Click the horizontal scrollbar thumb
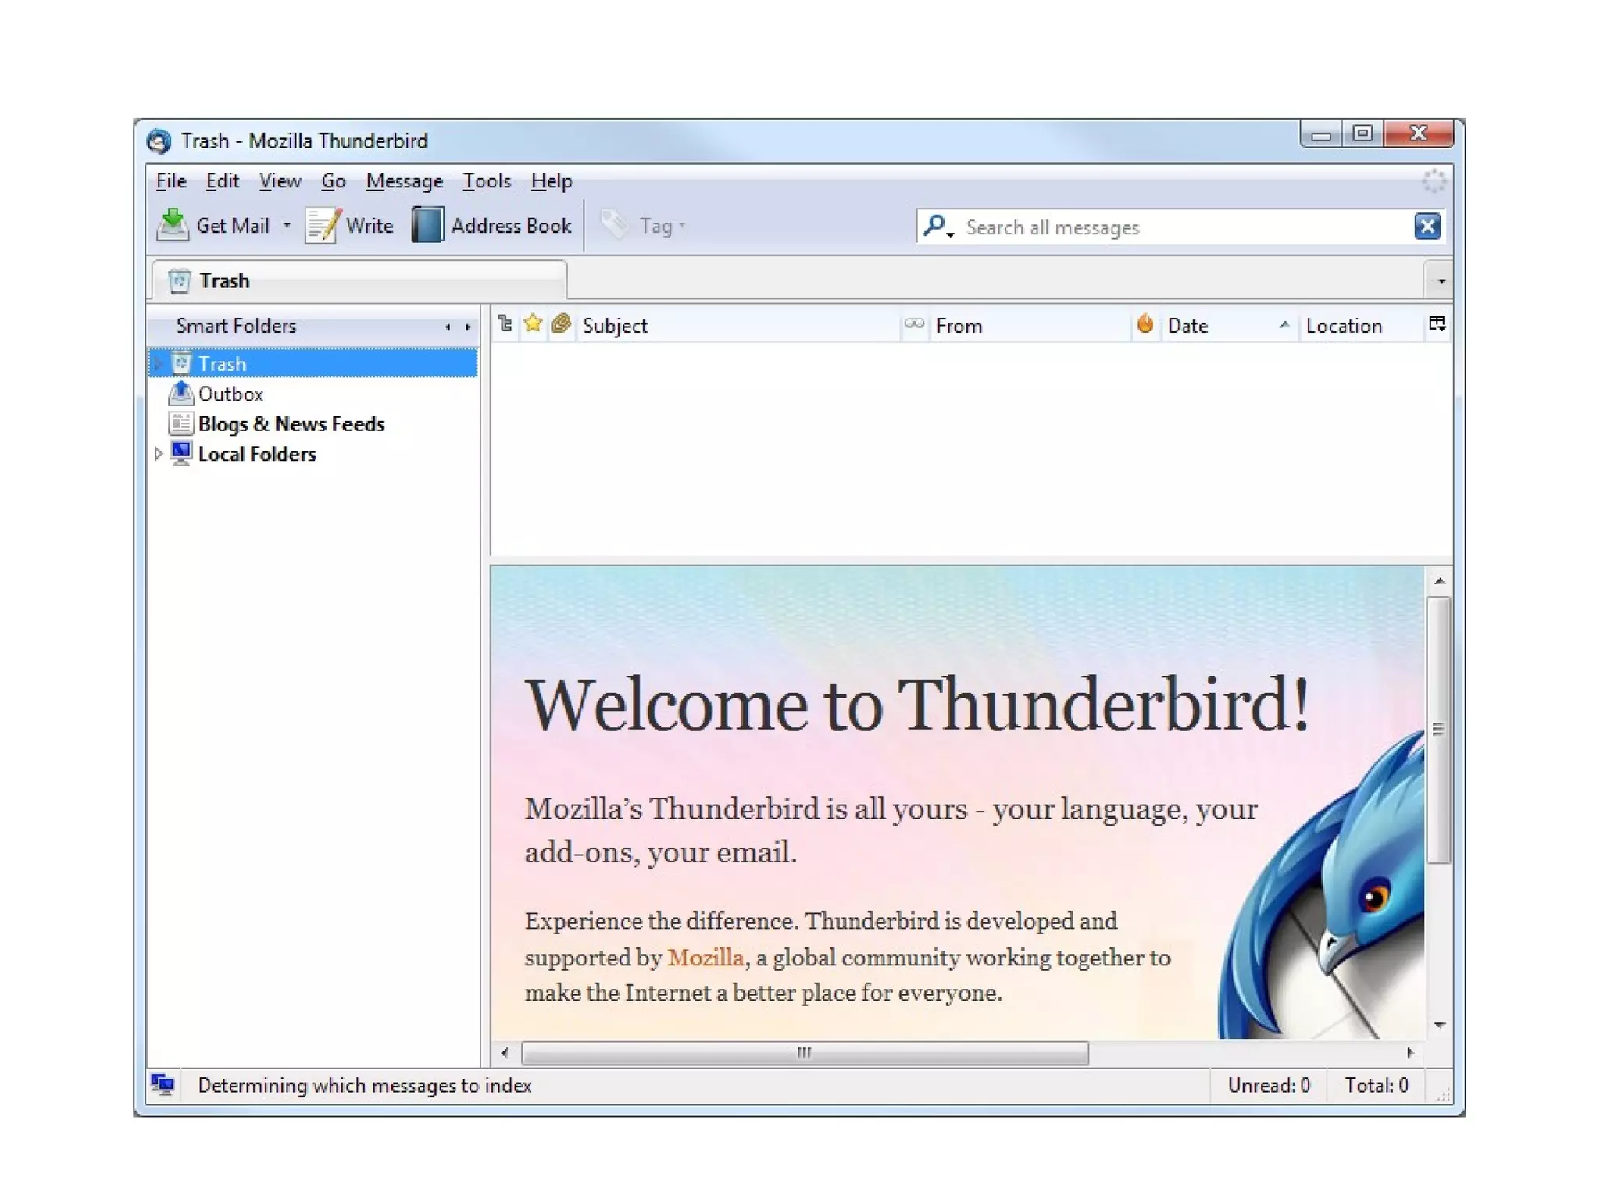This screenshot has height=1199, width=1600. tap(804, 1053)
